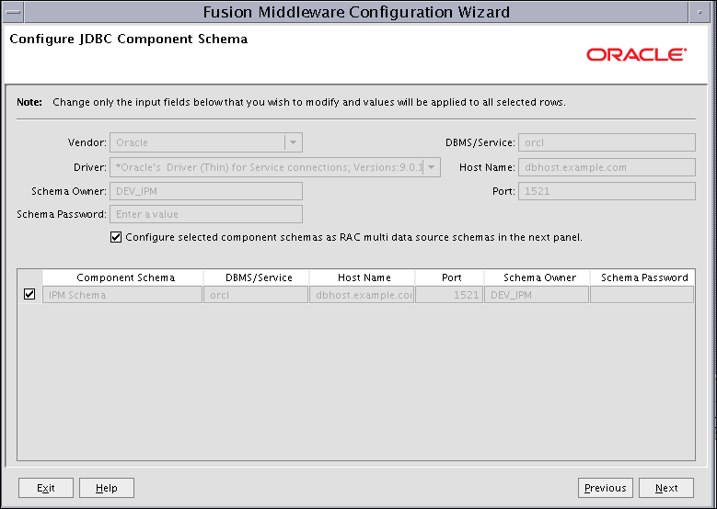Click the DBMS/Service input field
717x509 pixels.
tap(607, 142)
